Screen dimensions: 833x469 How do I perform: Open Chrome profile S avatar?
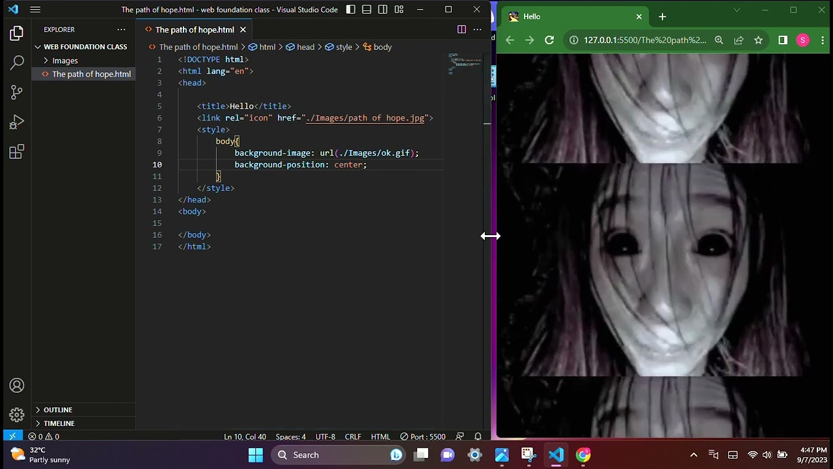pos(802,40)
